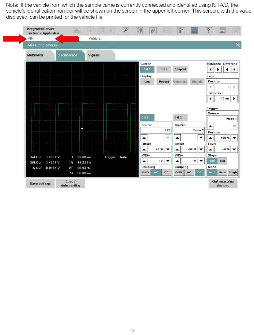Raise CH 1 V/Div with up arrow
The image size is (254, 335).
pyautogui.click(x=144, y=161)
